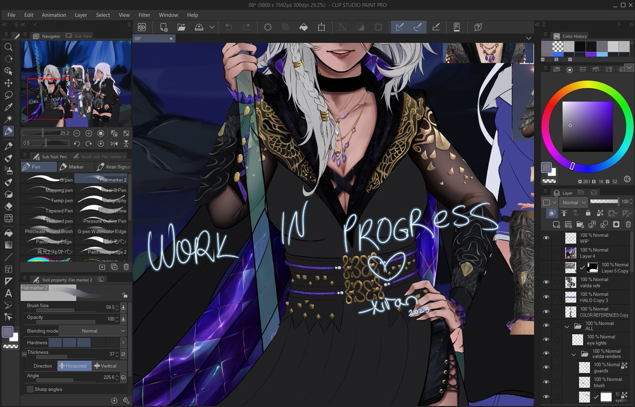Image resolution: width=635 pixels, height=407 pixels.
Task: Collapse the valda renders folder
Action: point(574,354)
